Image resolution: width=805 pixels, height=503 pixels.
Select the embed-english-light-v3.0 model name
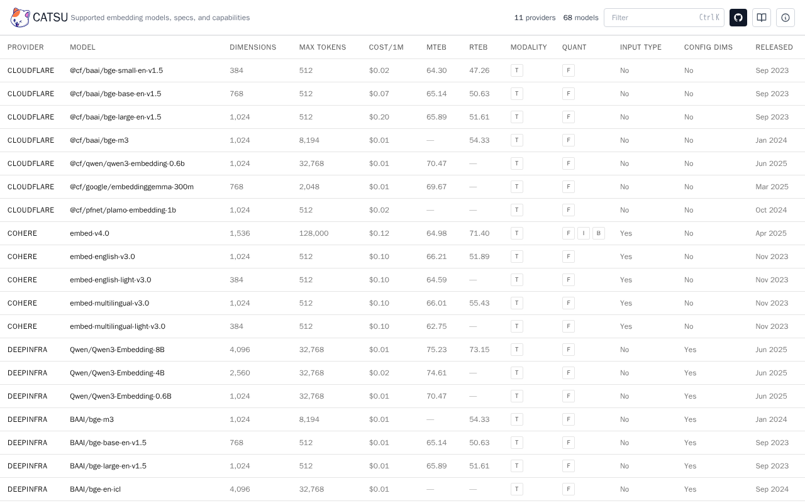pos(110,280)
